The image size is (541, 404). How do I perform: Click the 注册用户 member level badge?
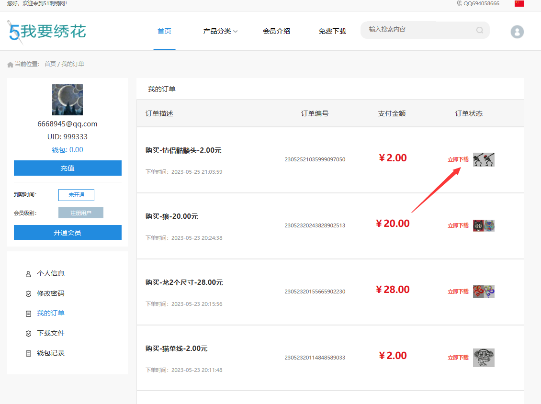coord(81,213)
